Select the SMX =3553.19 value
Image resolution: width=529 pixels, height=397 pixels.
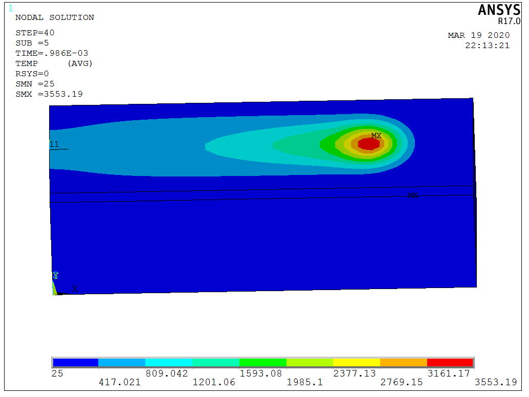(49, 94)
